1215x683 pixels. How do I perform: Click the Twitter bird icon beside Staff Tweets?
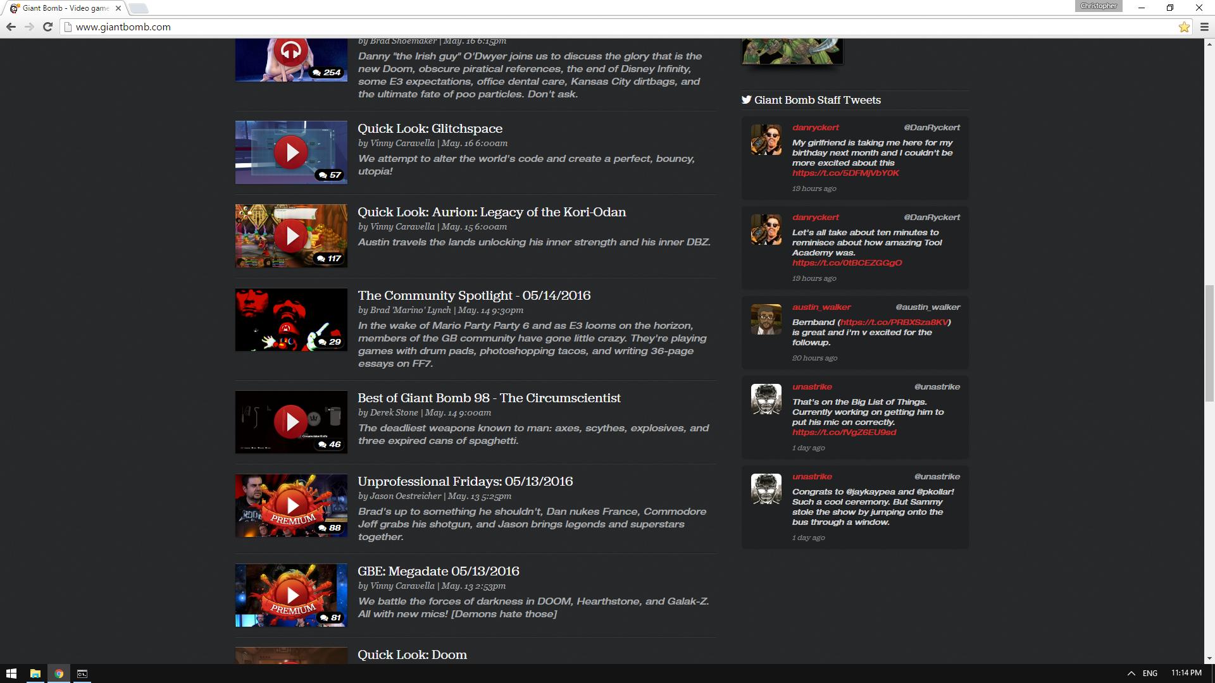pyautogui.click(x=747, y=100)
